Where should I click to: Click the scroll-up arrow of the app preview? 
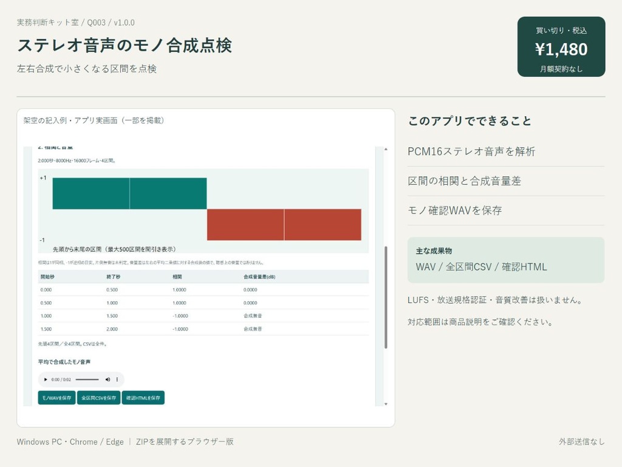pos(386,150)
